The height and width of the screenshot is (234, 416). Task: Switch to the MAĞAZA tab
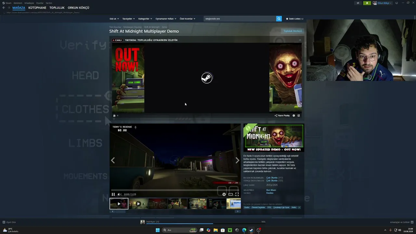[19, 8]
